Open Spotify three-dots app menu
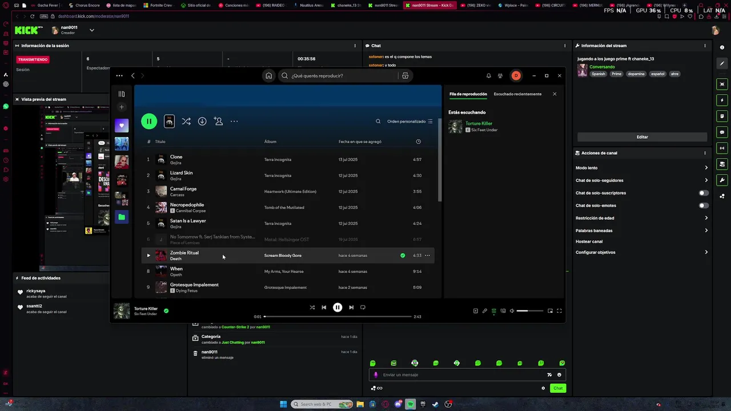The image size is (731, 411). tap(119, 75)
